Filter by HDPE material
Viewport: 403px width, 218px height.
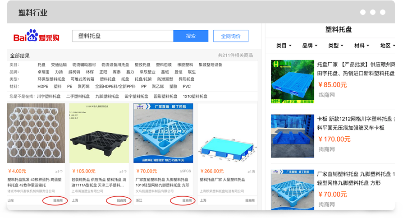click(x=43, y=86)
